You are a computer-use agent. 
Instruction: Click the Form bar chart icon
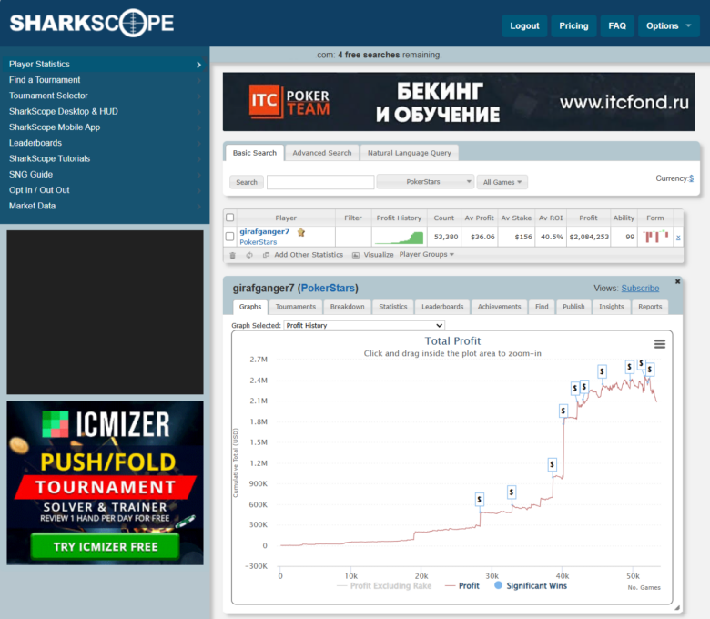[x=655, y=236]
